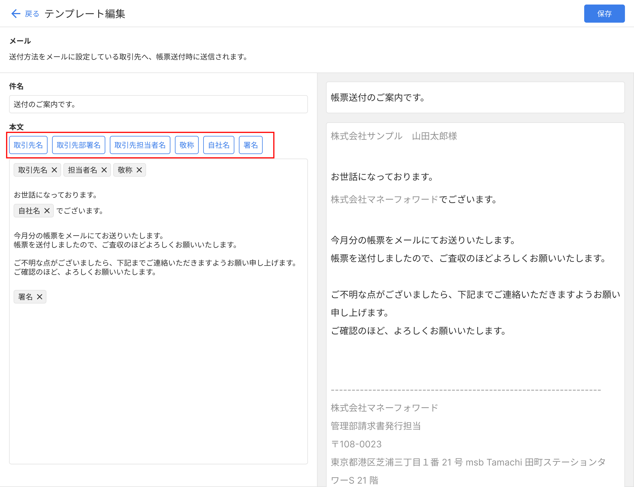The height and width of the screenshot is (487, 634).
Task: Remove the 自社名 tag with its X
Action: [47, 211]
